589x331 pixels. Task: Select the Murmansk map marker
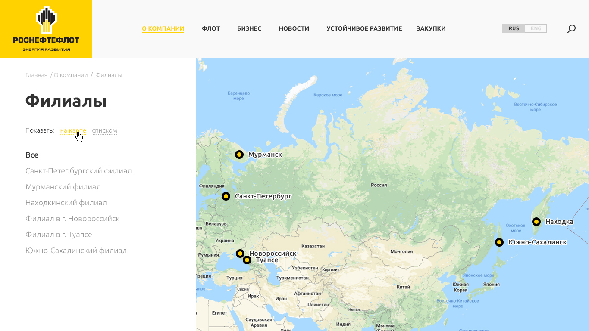tap(239, 155)
